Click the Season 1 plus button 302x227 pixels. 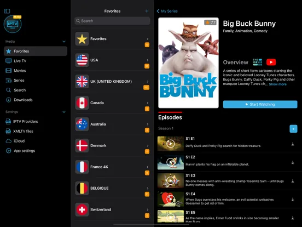click(293, 129)
